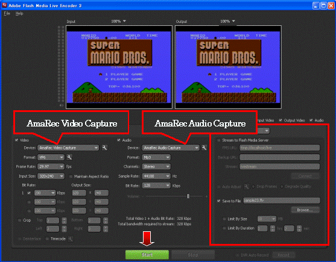Screen dimensions: 336x262
Task: Click Backup URL input field
Action: click(x=280, y=157)
